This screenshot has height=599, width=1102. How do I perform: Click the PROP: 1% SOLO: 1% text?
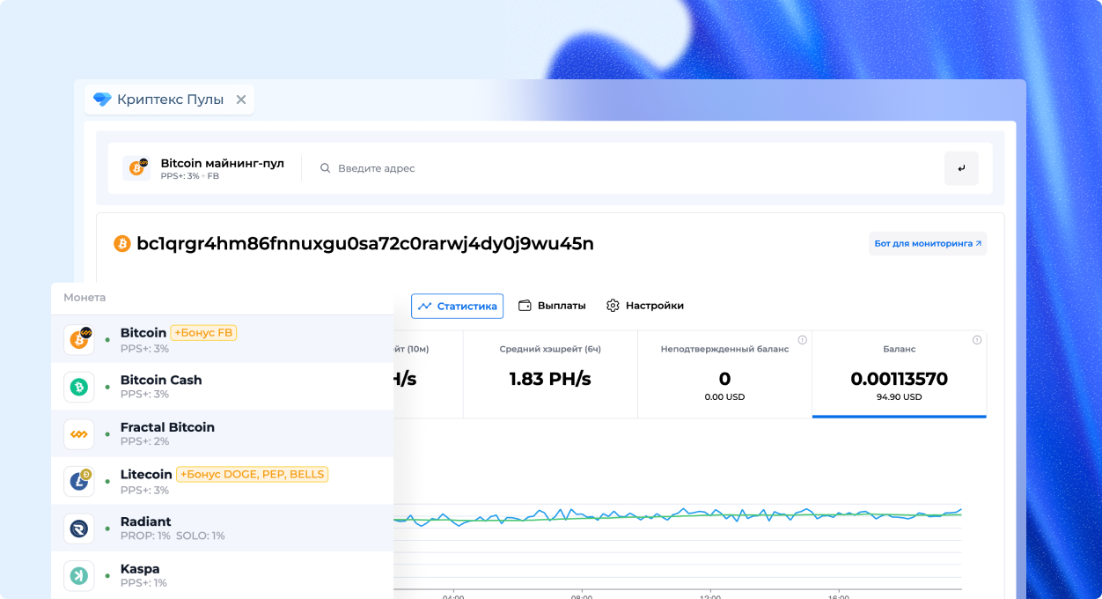pyautogui.click(x=173, y=536)
